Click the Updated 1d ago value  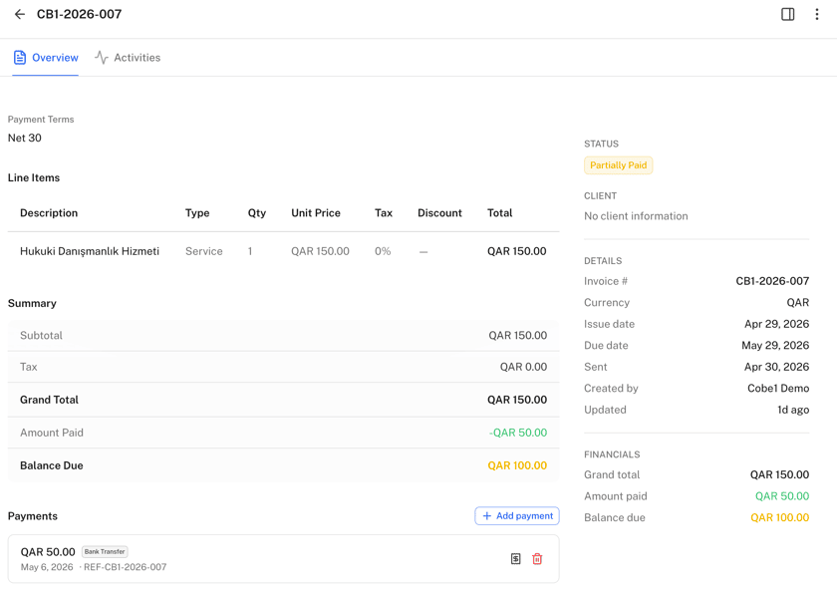pos(793,410)
